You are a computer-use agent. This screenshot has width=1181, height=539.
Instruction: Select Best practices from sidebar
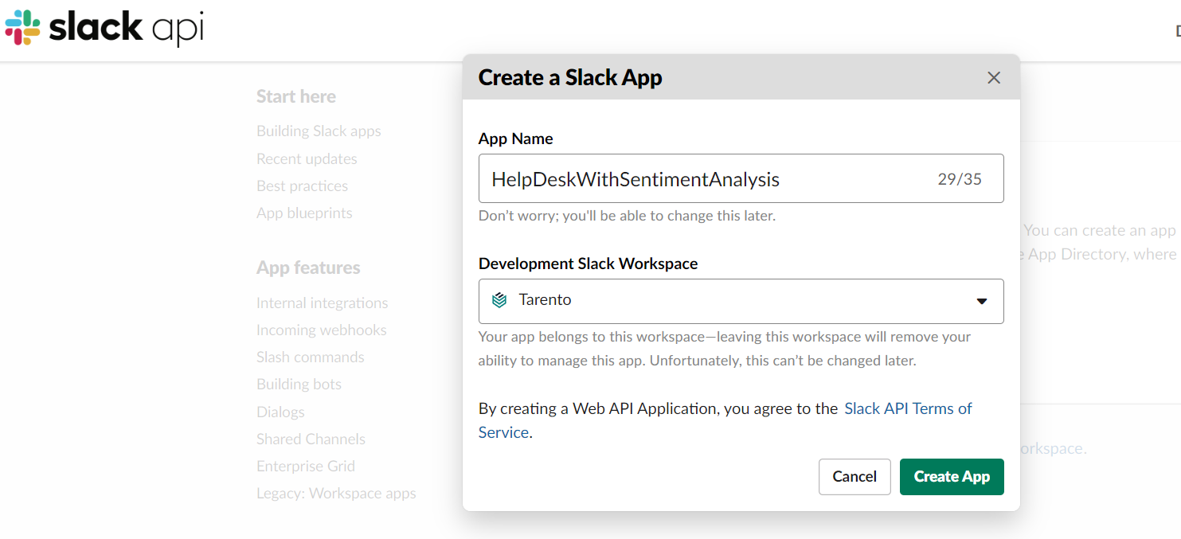click(x=302, y=186)
